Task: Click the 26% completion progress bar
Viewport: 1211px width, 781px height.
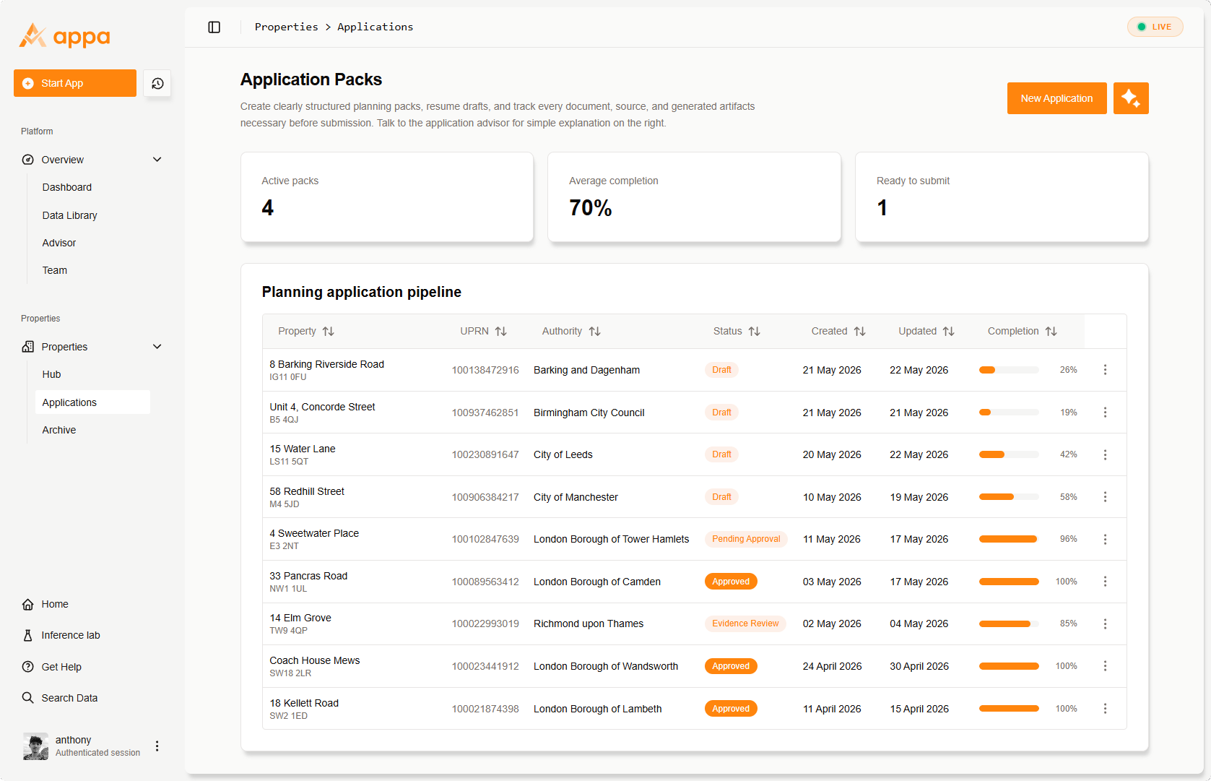Action: pos(1009,370)
